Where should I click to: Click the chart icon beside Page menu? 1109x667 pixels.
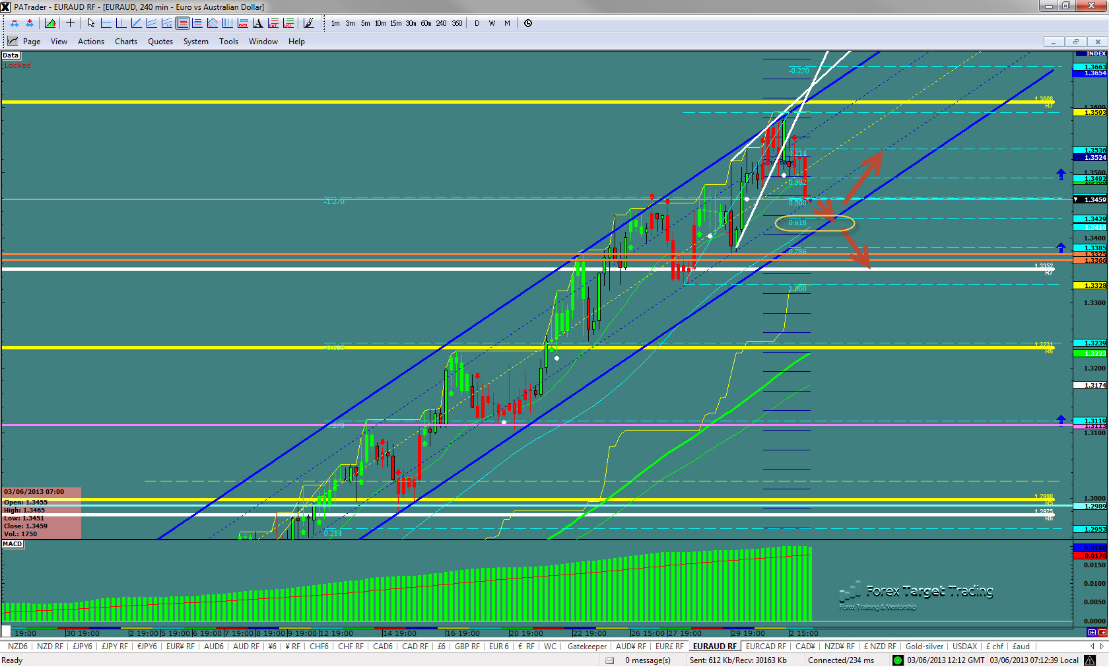coord(13,41)
